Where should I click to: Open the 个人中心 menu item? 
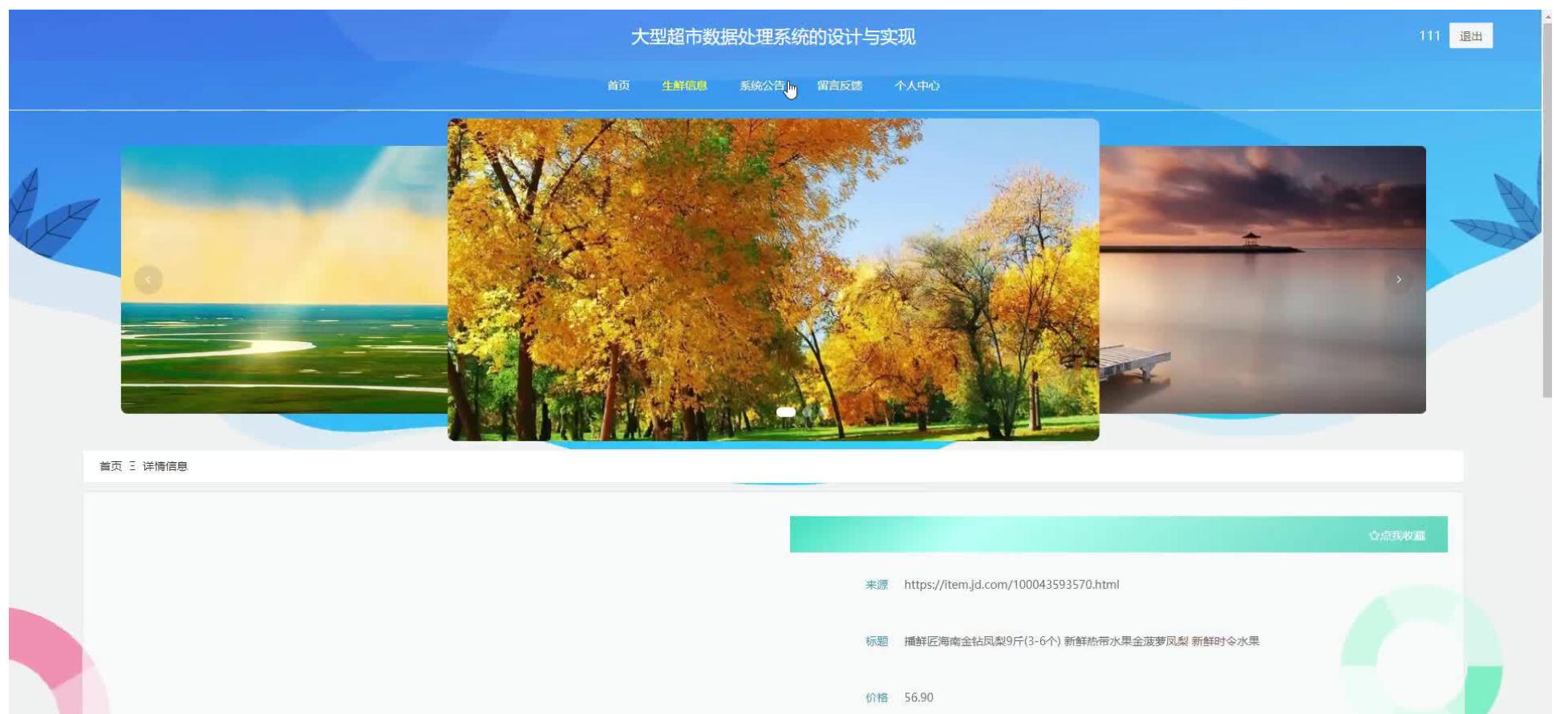[917, 86]
